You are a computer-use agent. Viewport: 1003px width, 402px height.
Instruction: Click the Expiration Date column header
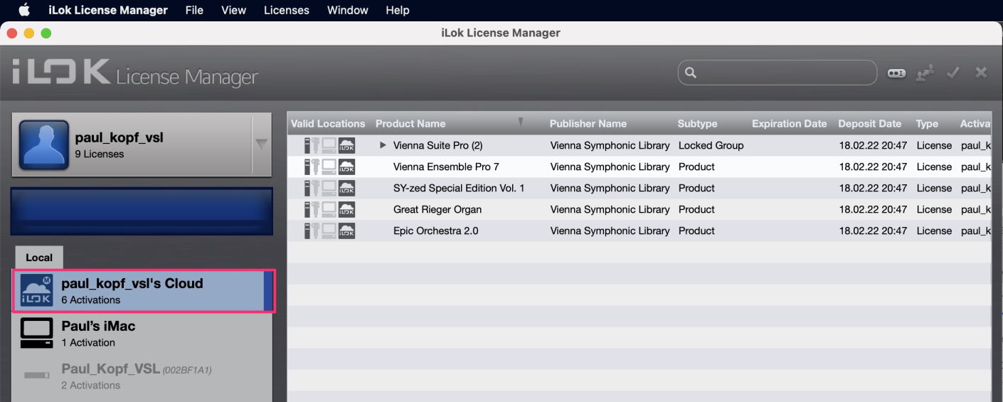pos(790,124)
